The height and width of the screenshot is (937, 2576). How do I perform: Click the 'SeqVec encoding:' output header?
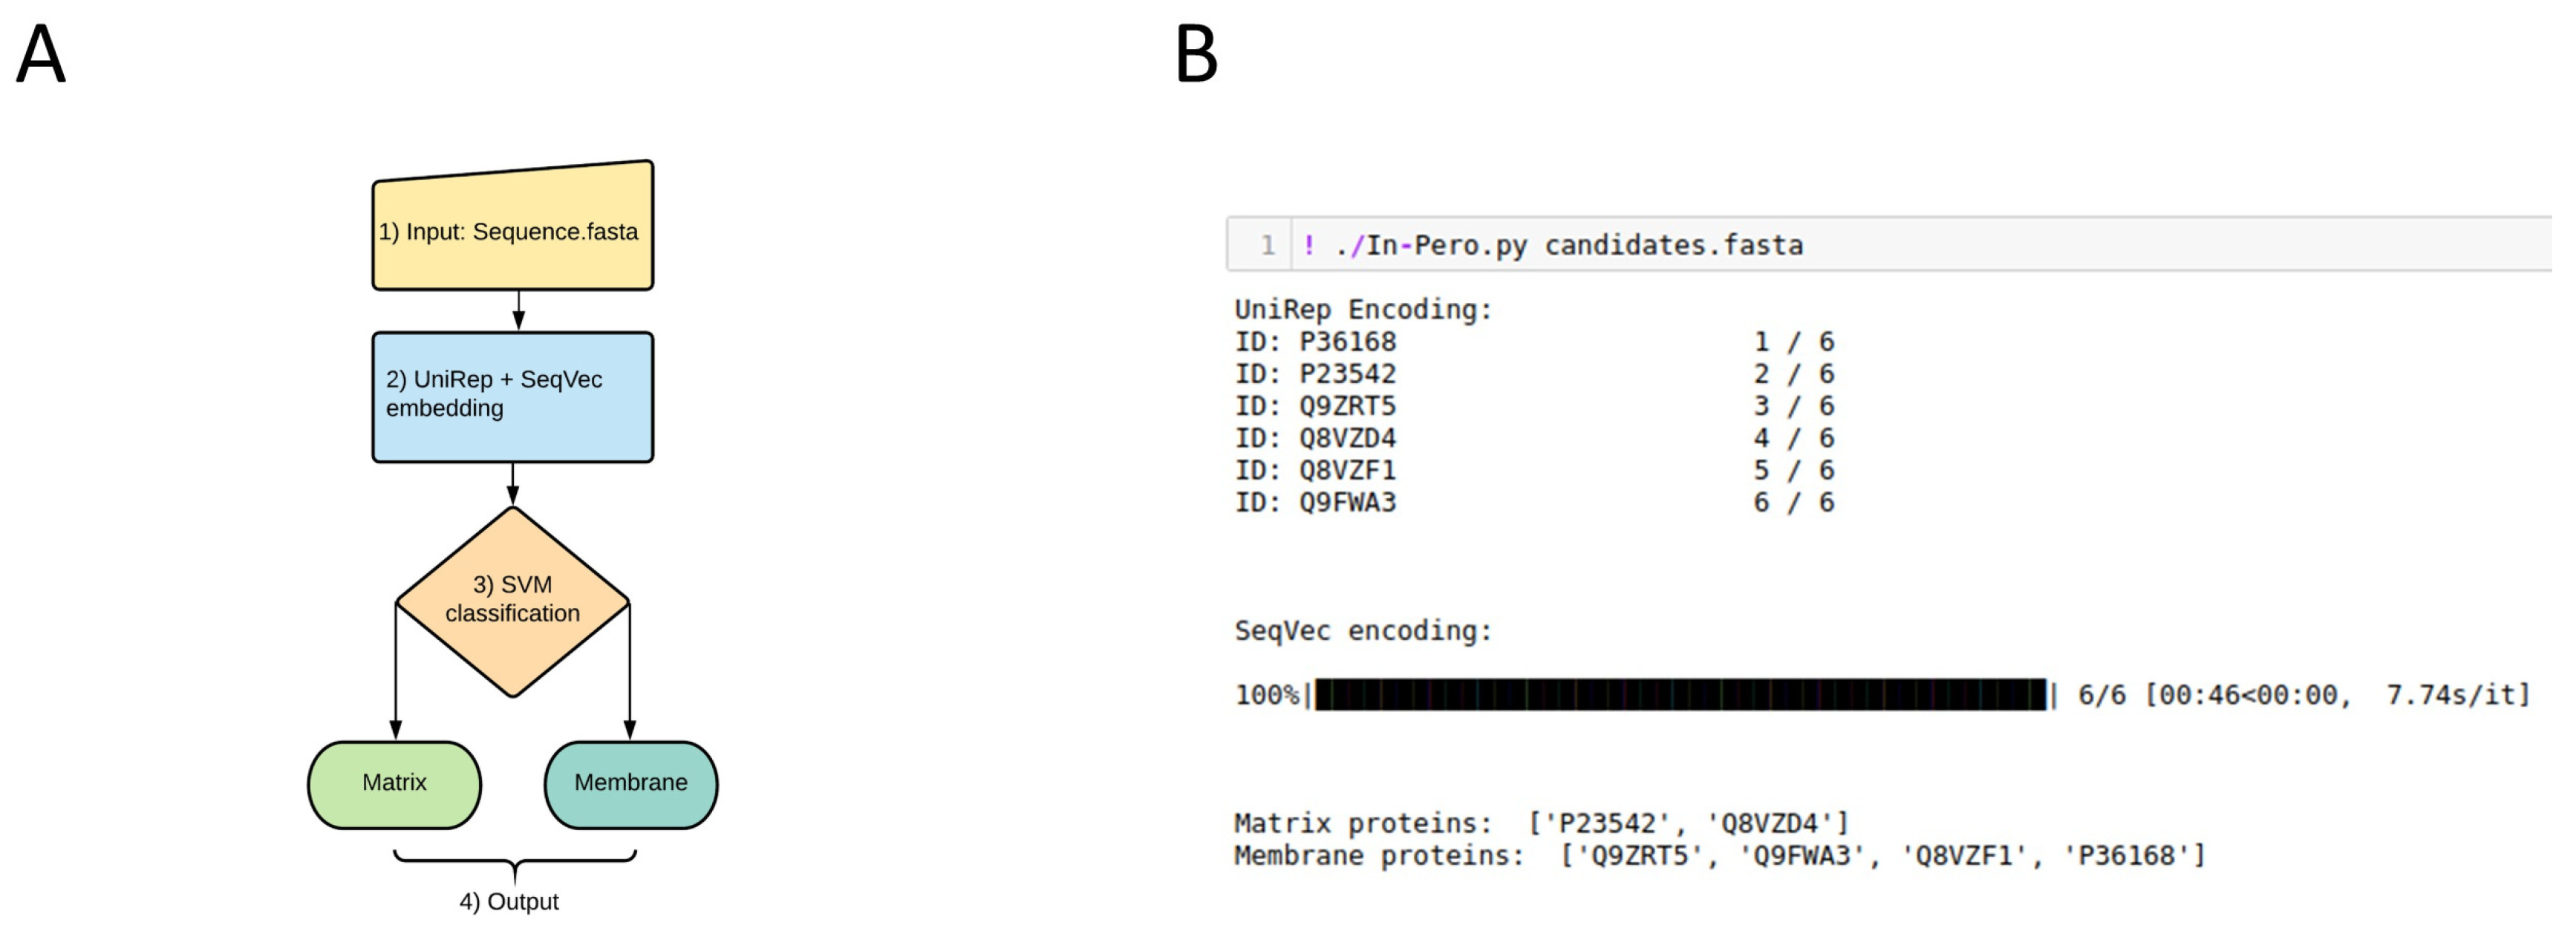pyautogui.click(x=1363, y=631)
